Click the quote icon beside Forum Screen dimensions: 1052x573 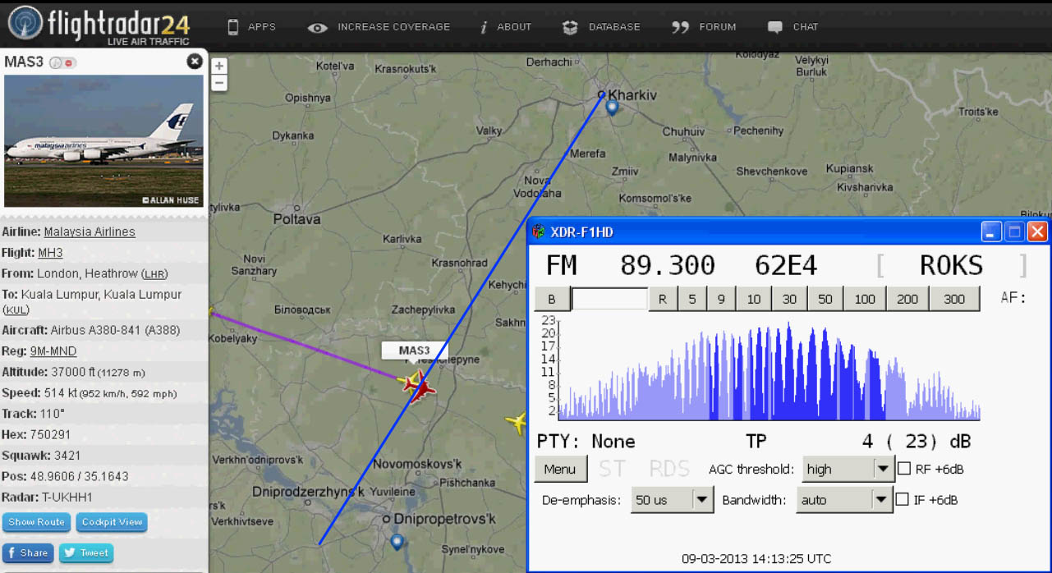(680, 27)
